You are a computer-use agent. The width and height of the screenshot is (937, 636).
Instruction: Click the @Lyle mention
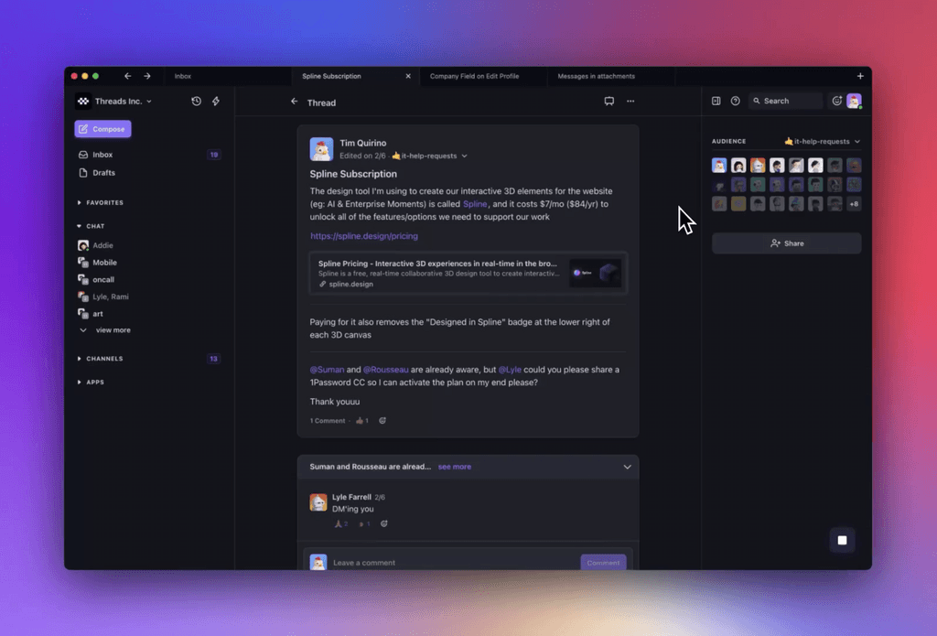510,370
